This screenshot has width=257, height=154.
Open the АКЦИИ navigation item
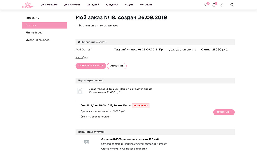pyautogui.click(x=128, y=4)
